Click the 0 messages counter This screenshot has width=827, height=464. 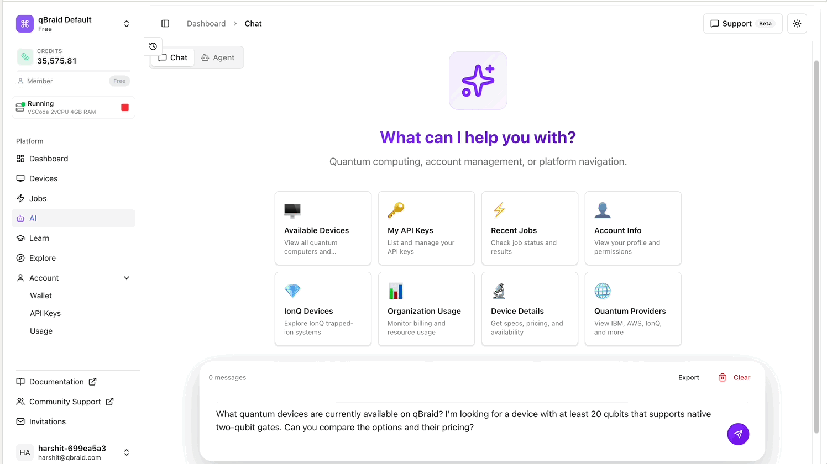click(x=227, y=378)
